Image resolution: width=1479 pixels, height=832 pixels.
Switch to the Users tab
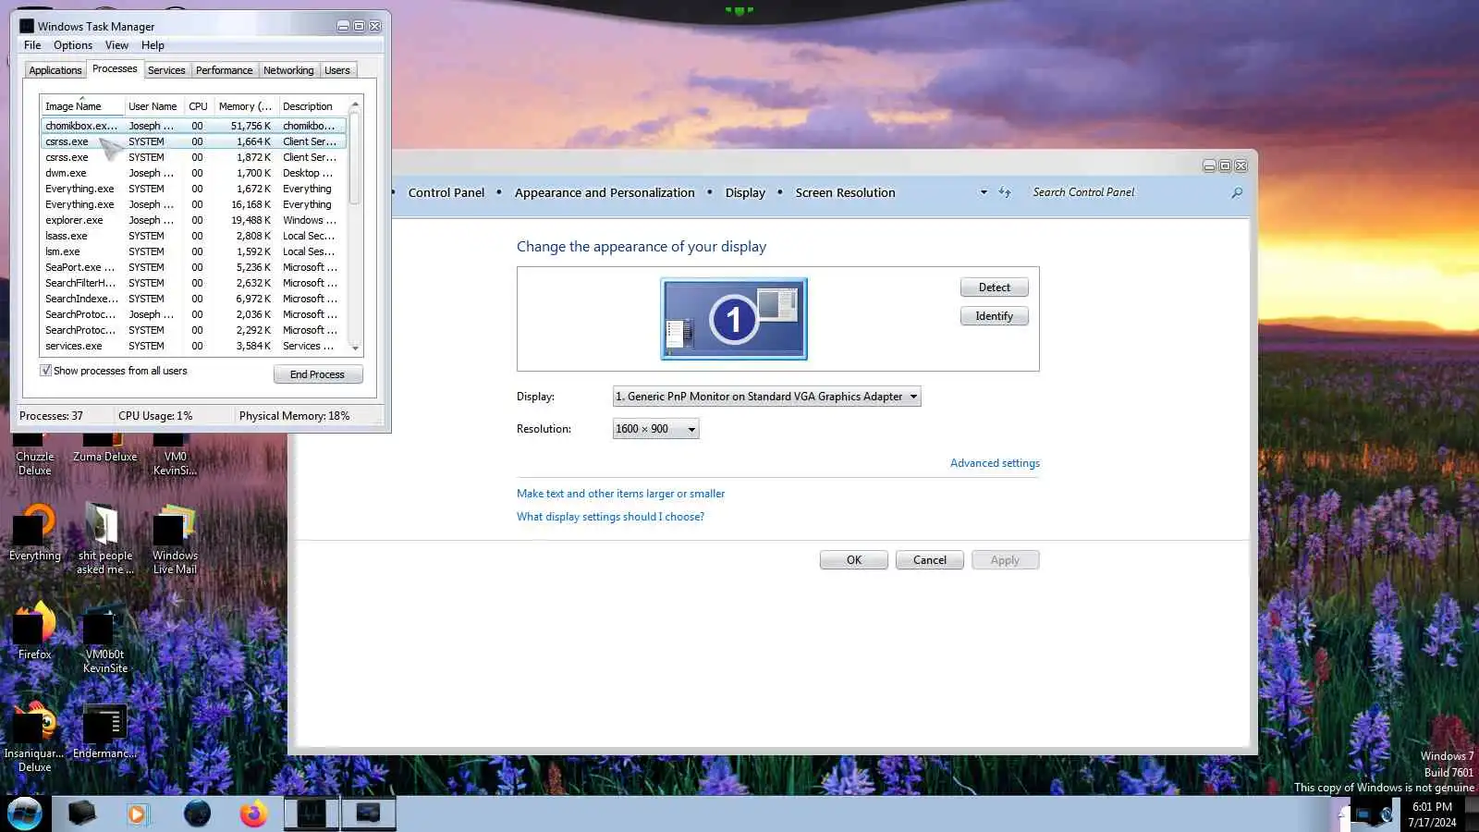(337, 70)
